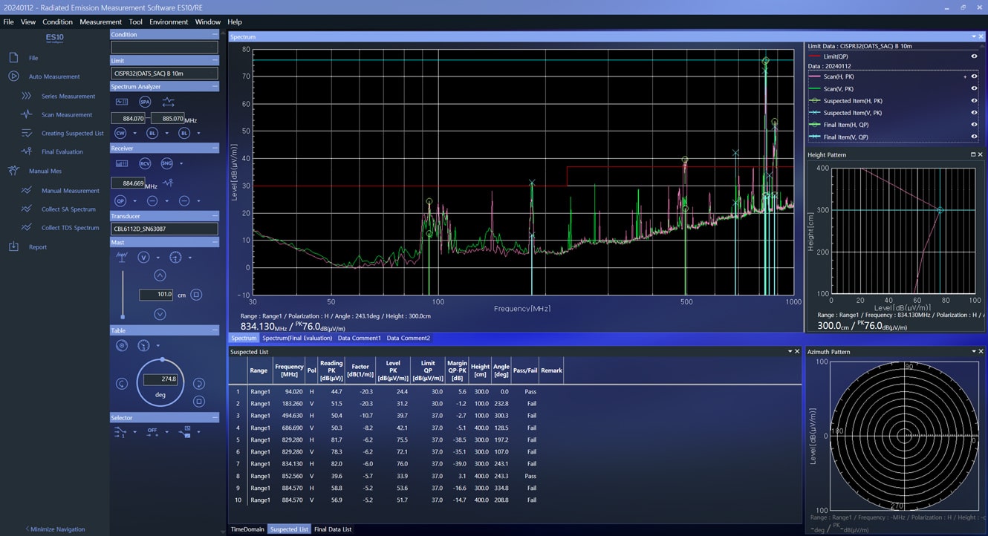This screenshot has width=988, height=536.
Task: Click the receiver frequency field 884.669
Action: point(127,183)
